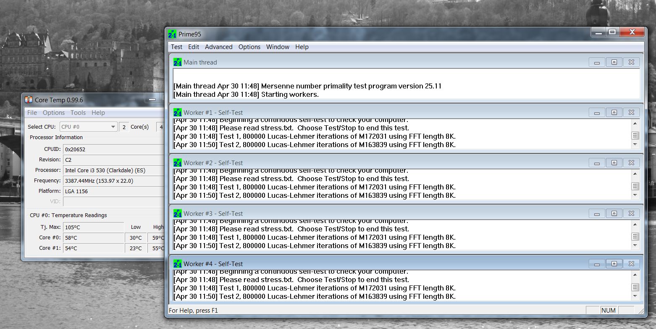Click the Platform field LGA 1156
This screenshot has width=656, height=329.
pos(113,191)
